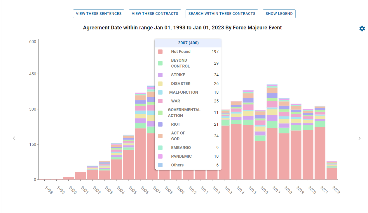Select the MALFUNCTION count "18"

tap(216, 92)
